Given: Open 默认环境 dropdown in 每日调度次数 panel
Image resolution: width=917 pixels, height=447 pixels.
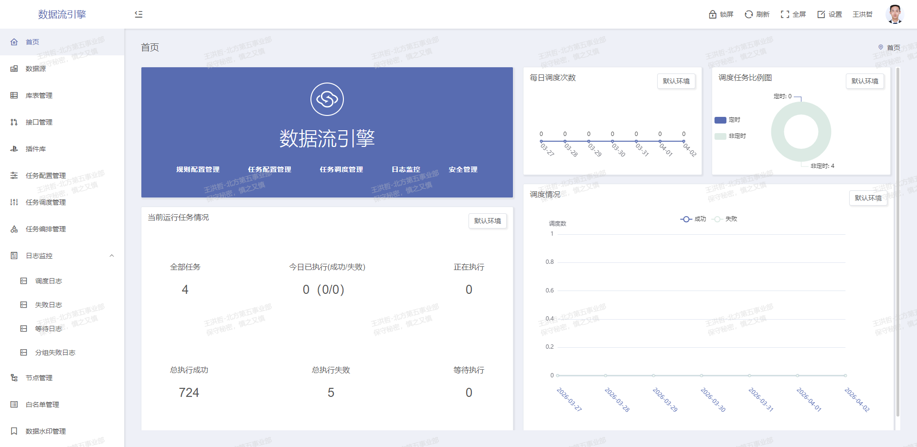Looking at the screenshot, I should 676,81.
